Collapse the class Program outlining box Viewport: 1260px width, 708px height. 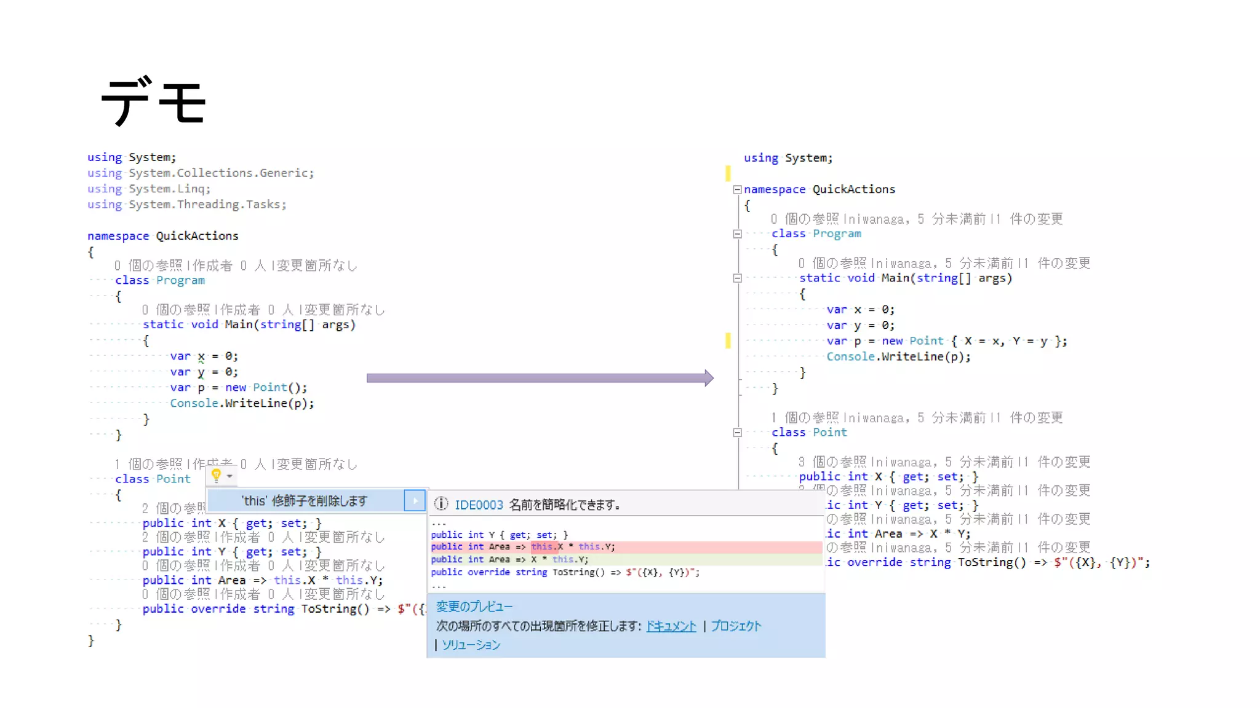[737, 234]
